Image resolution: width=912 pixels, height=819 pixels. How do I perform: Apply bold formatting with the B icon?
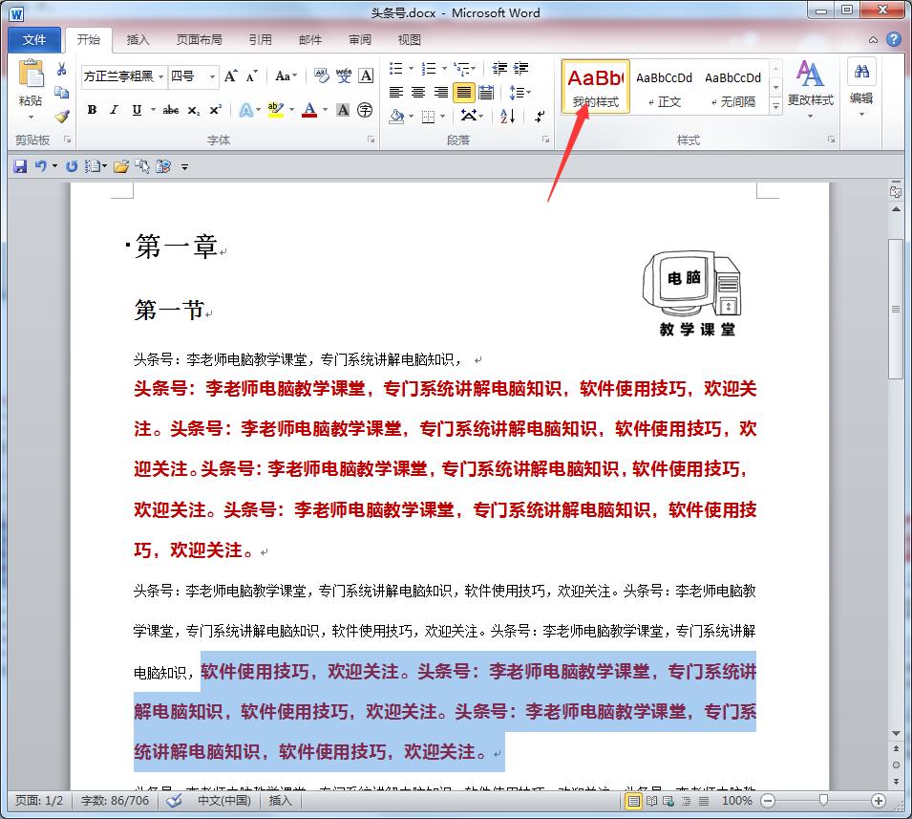[92, 110]
